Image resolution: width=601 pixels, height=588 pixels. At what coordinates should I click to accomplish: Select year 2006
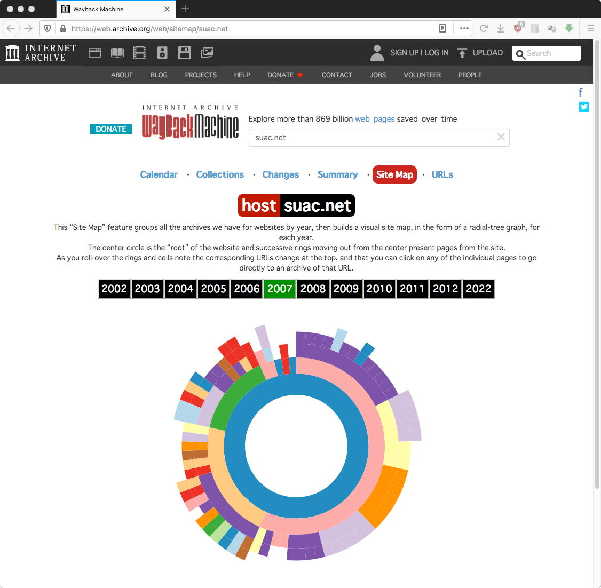pos(247,289)
